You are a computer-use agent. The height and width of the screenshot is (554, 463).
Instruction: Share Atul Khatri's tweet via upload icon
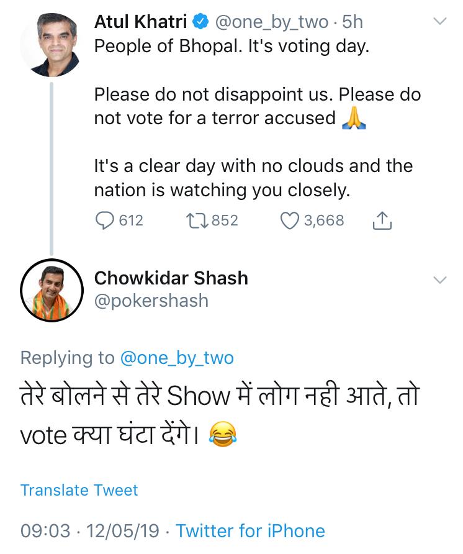[x=382, y=221]
